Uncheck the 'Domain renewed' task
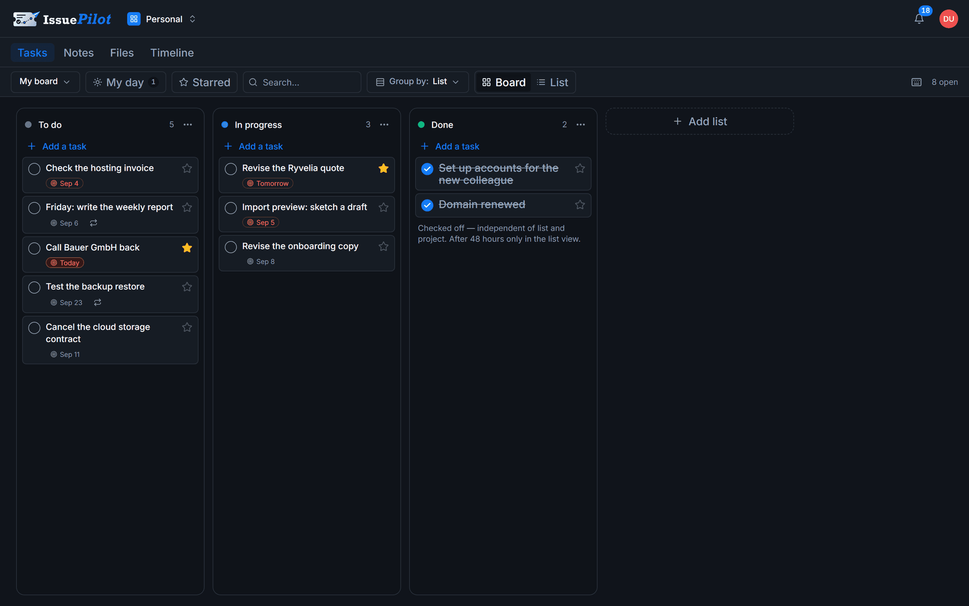This screenshot has width=969, height=606. click(x=427, y=205)
